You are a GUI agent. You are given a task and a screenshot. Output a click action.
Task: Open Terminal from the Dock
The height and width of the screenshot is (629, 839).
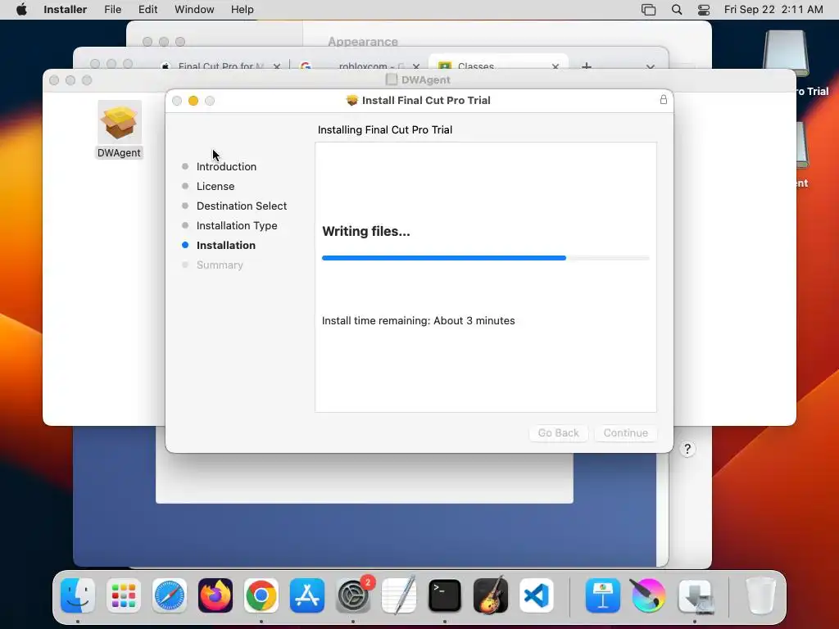[445, 595]
